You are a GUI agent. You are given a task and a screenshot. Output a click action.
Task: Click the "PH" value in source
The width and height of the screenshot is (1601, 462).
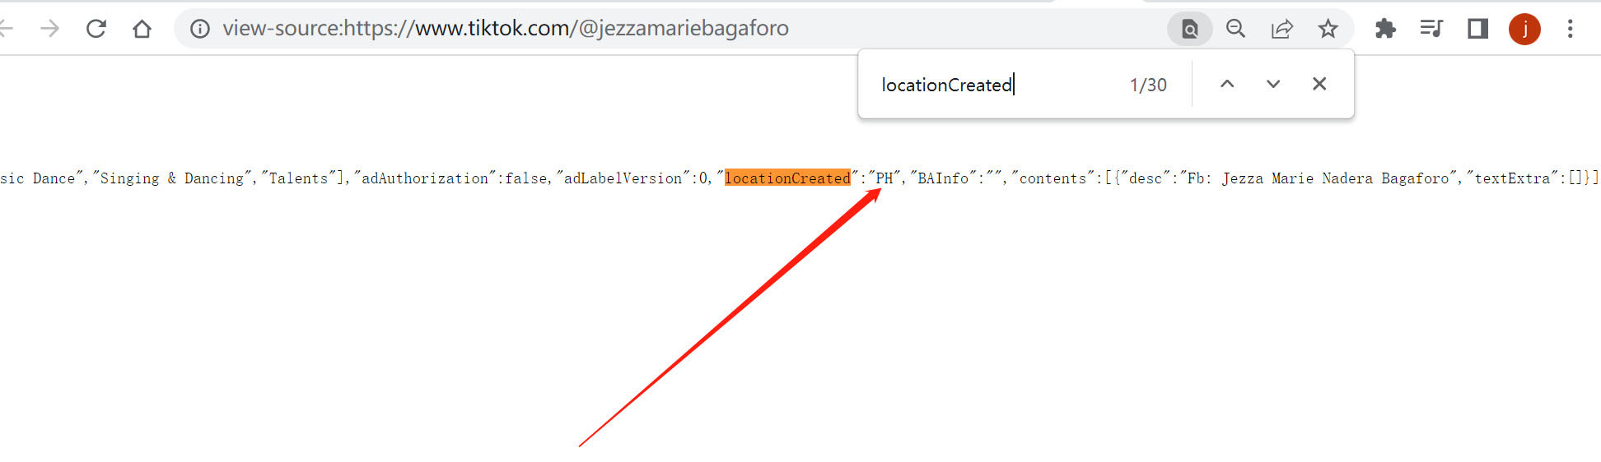[885, 178]
